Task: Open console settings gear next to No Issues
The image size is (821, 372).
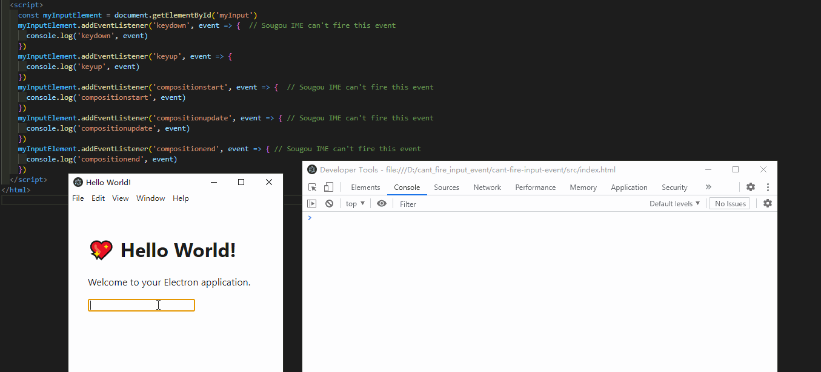Action: [x=768, y=204]
